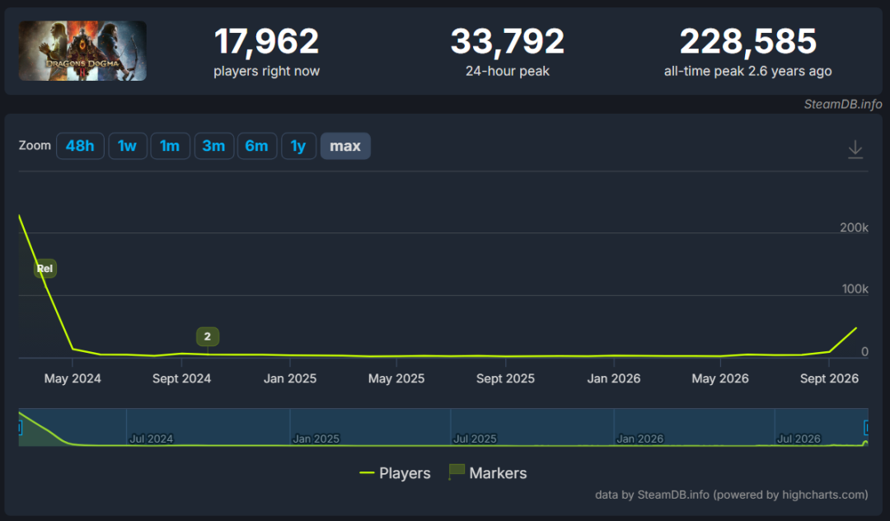The image size is (890, 521).
Task: Click the left navigator range handle
Action: (20, 427)
